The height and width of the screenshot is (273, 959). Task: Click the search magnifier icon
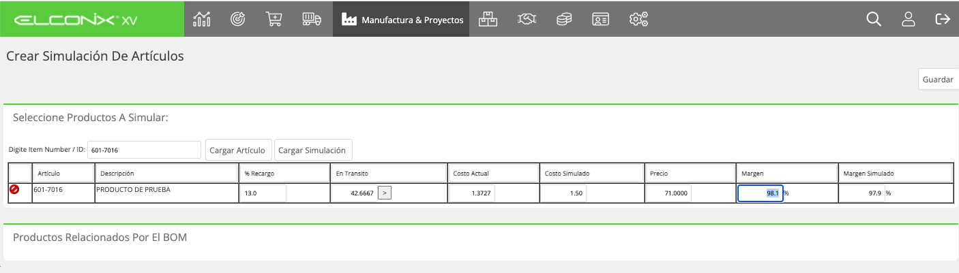(874, 19)
